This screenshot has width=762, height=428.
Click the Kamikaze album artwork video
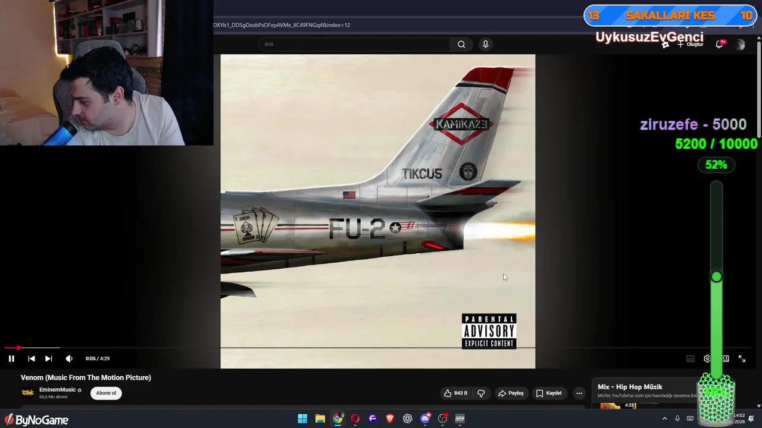point(378,211)
